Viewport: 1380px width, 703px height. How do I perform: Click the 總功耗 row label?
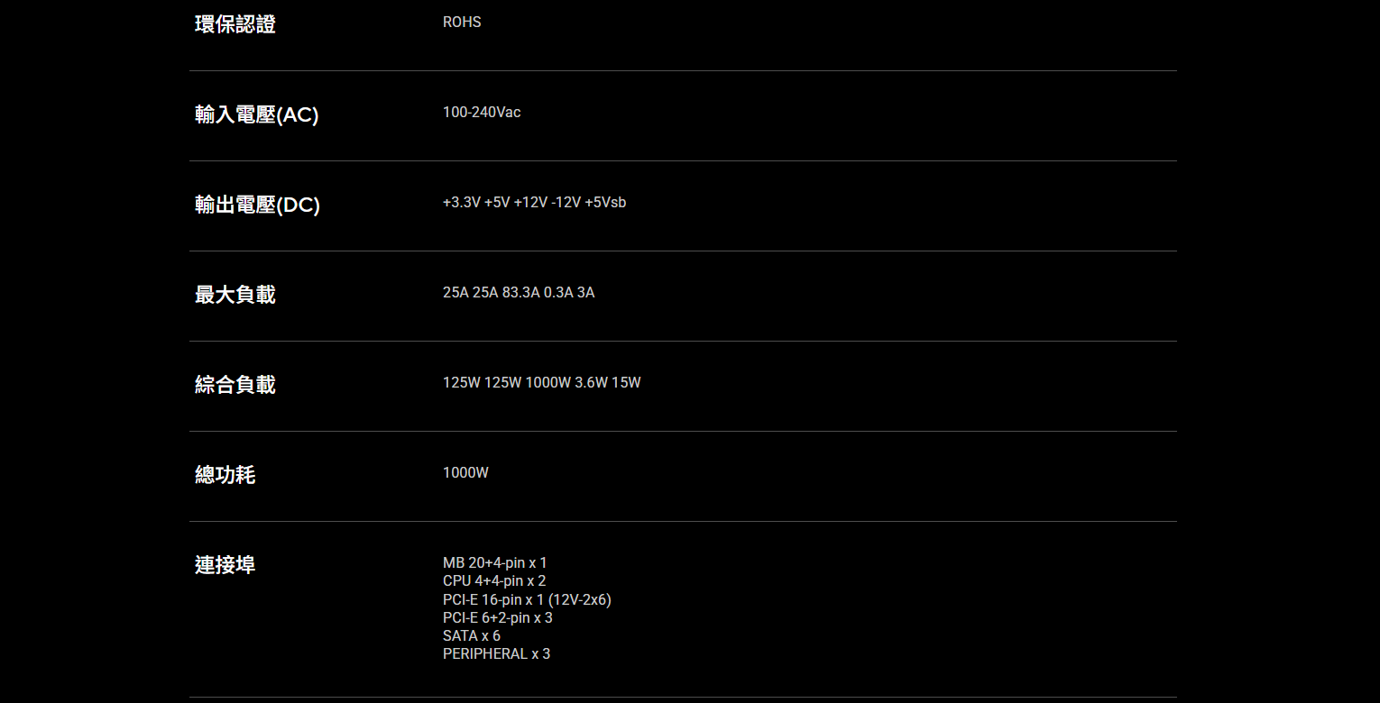pos(225,475)
